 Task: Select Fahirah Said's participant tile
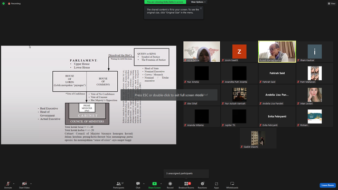[x=277, y=73]
